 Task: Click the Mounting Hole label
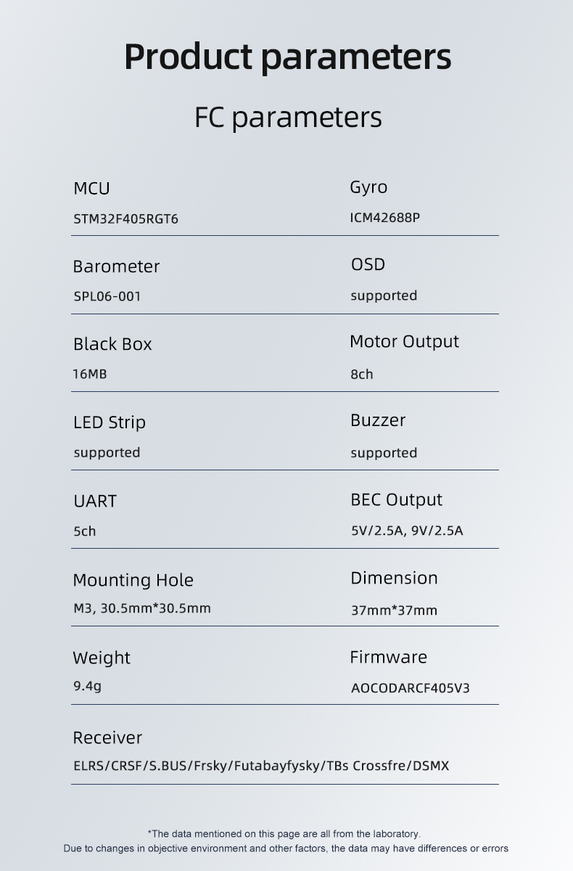(133, 580)
